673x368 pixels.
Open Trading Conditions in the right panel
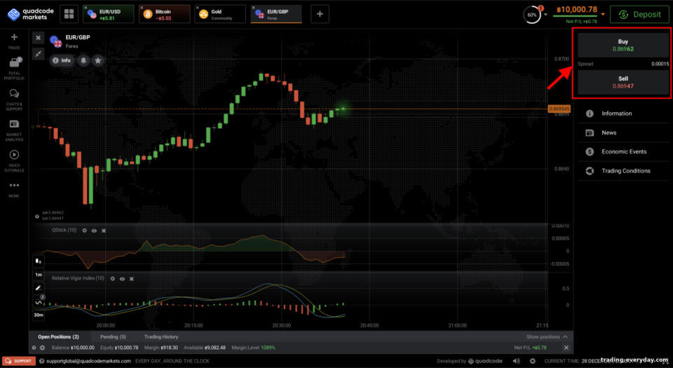click(x=623, y=171)
